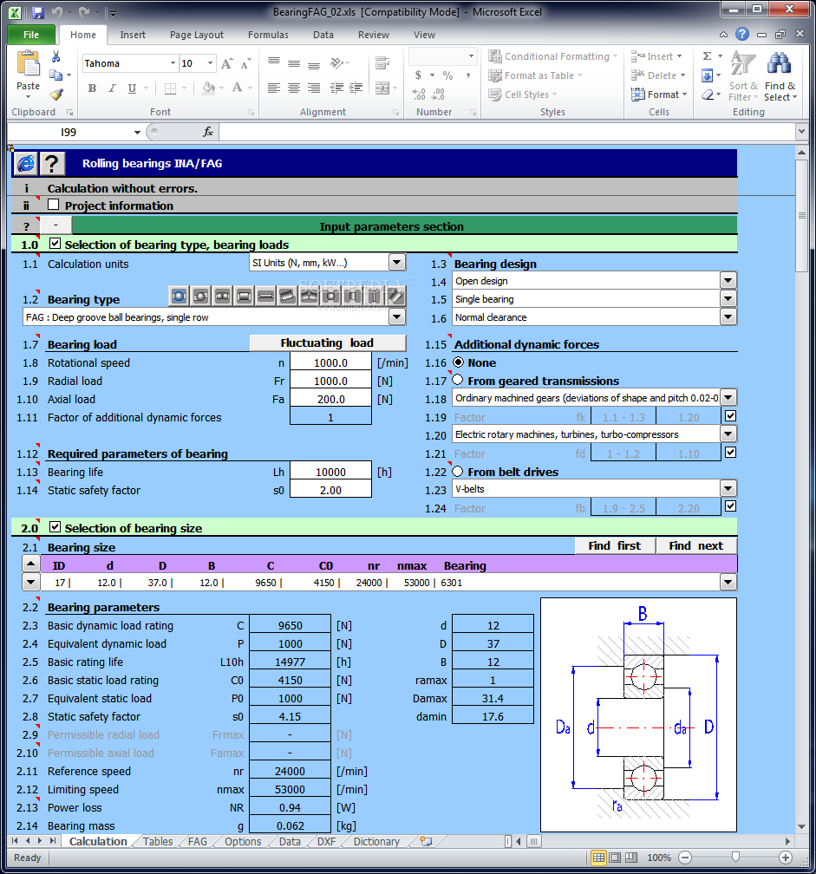Click the Format Painter brush icon
The height and width of the screenshot is (874, 816).
click(56, 95)
